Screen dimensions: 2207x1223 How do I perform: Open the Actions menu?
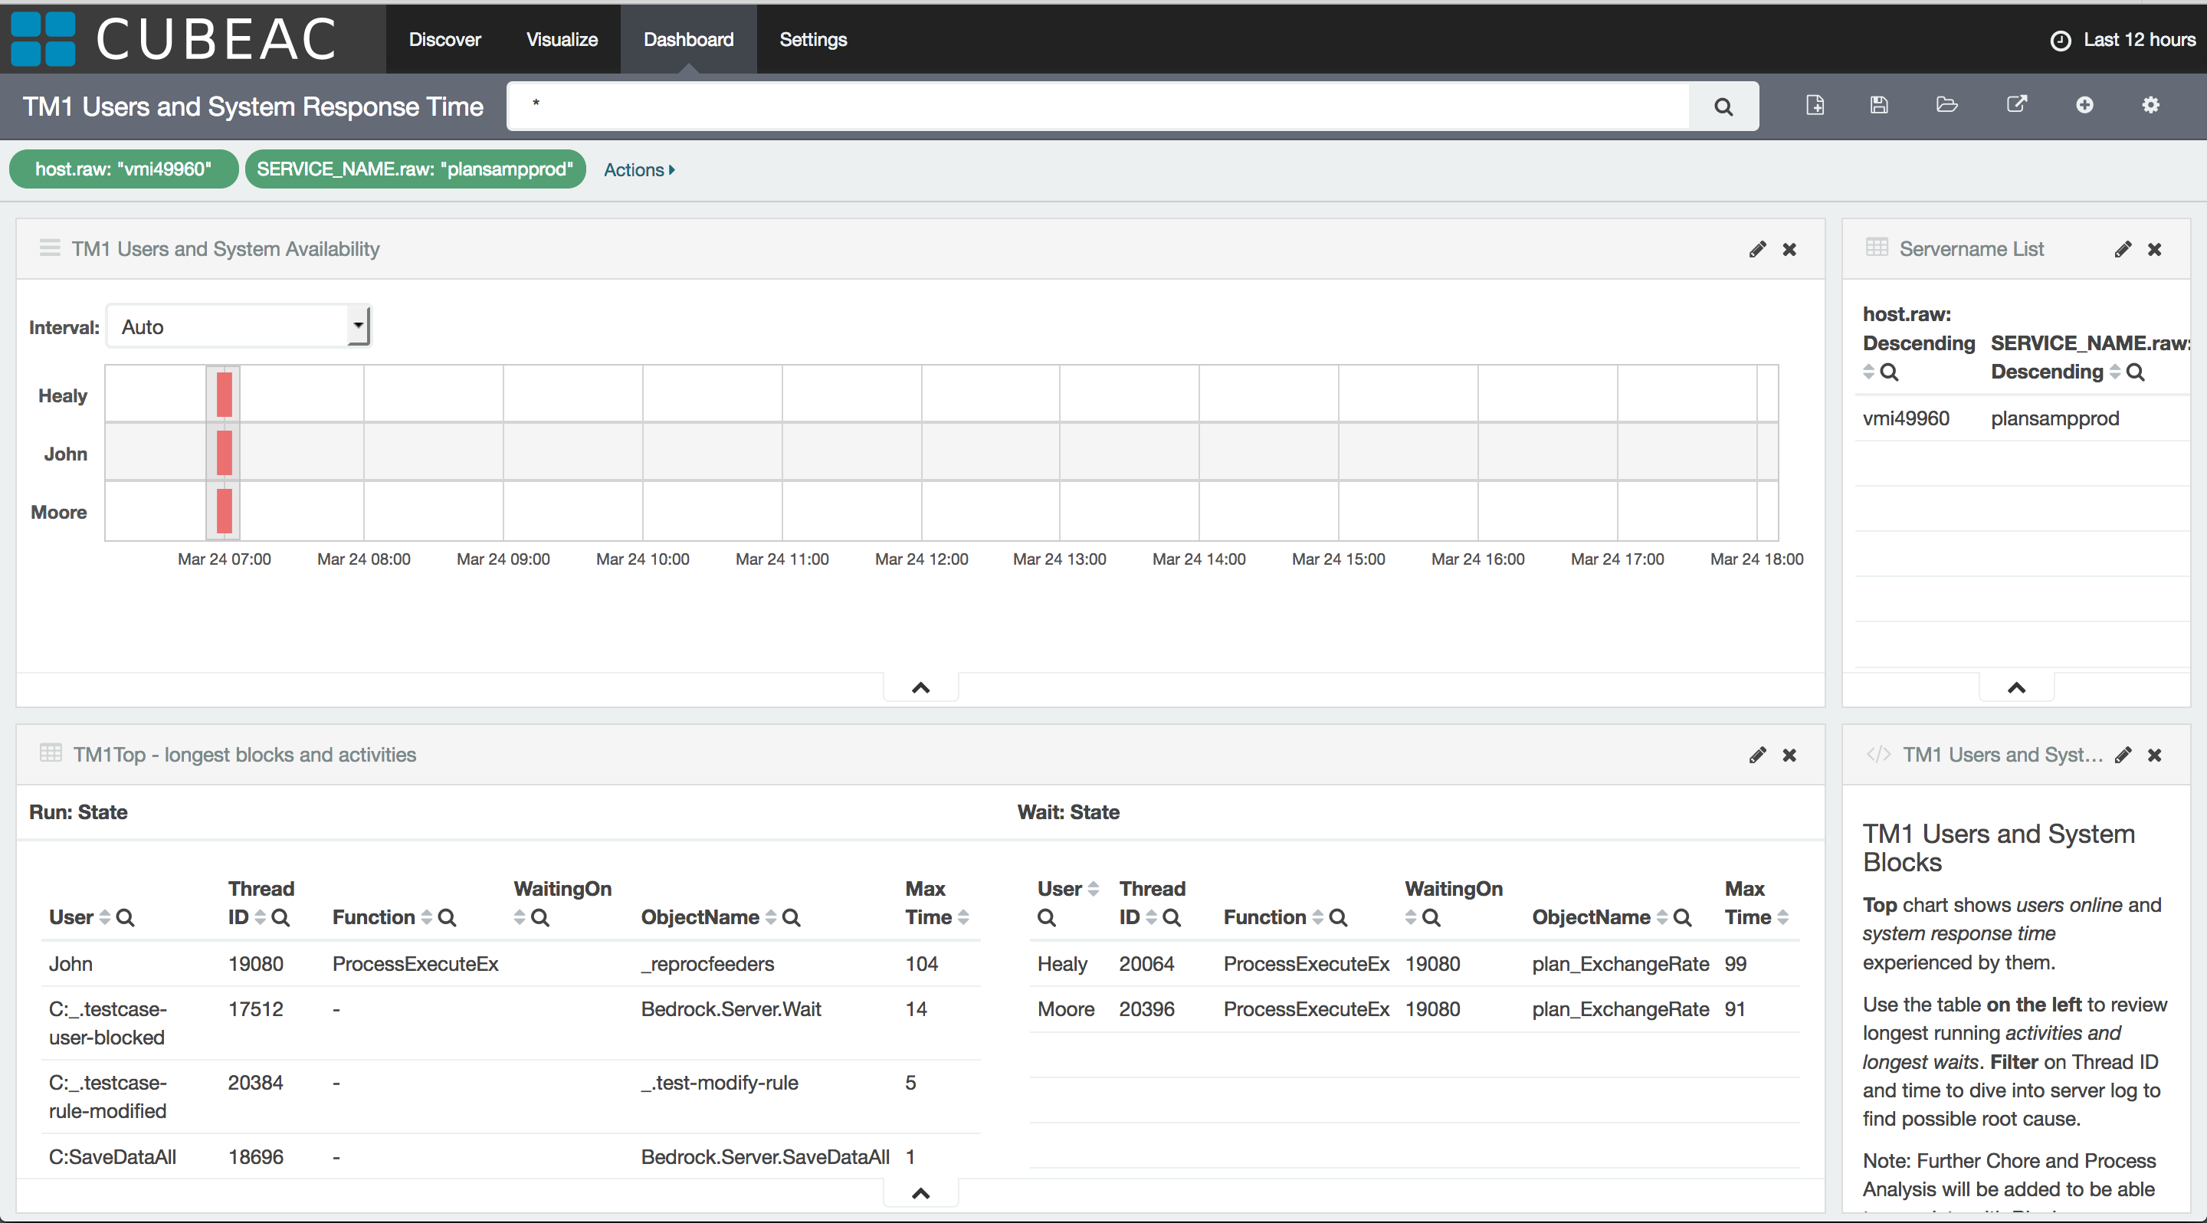click(640, 169)
